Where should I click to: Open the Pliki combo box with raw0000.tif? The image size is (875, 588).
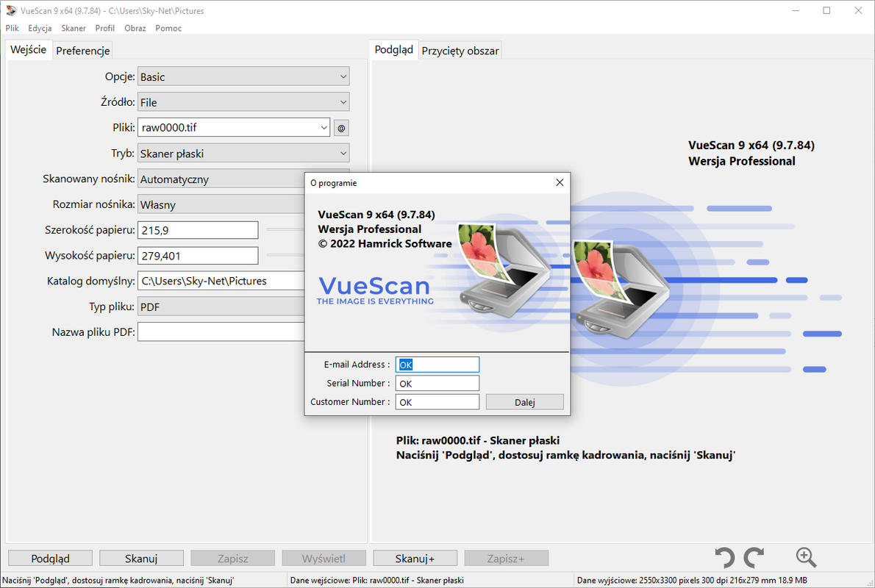234,127
